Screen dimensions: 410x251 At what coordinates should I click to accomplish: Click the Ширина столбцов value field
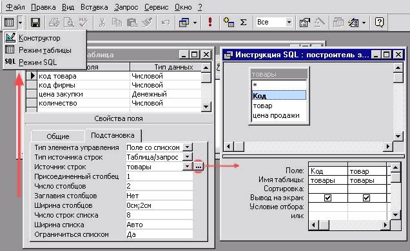click(x=159, y=205)
